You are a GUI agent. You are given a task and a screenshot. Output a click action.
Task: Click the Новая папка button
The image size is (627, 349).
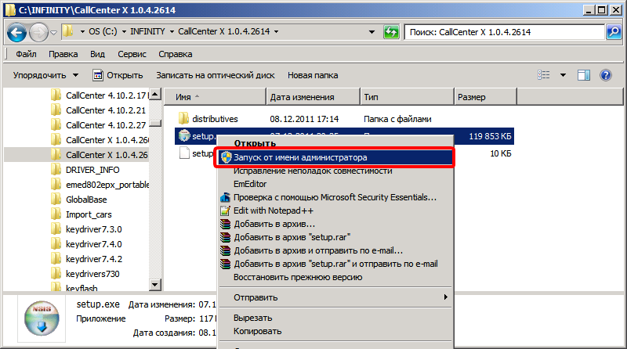(313, 75)
